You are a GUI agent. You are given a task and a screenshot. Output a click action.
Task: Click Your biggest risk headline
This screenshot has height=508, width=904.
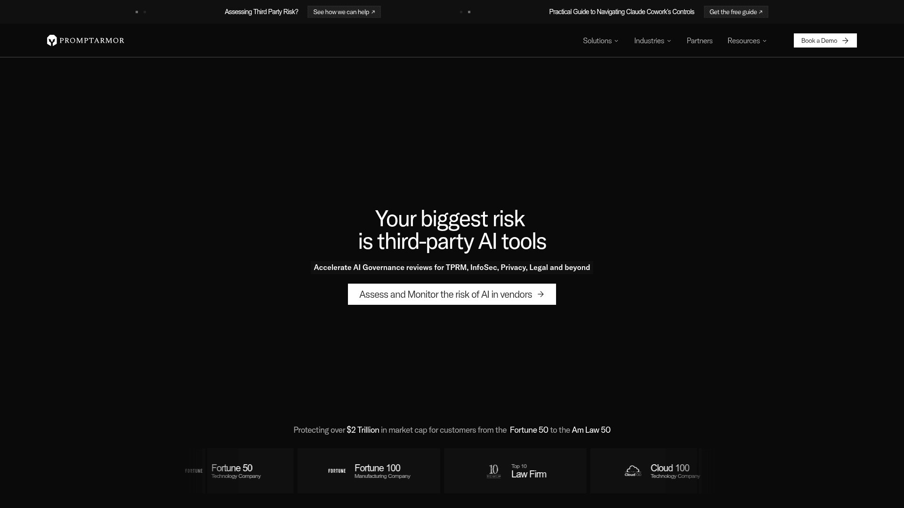452,230
